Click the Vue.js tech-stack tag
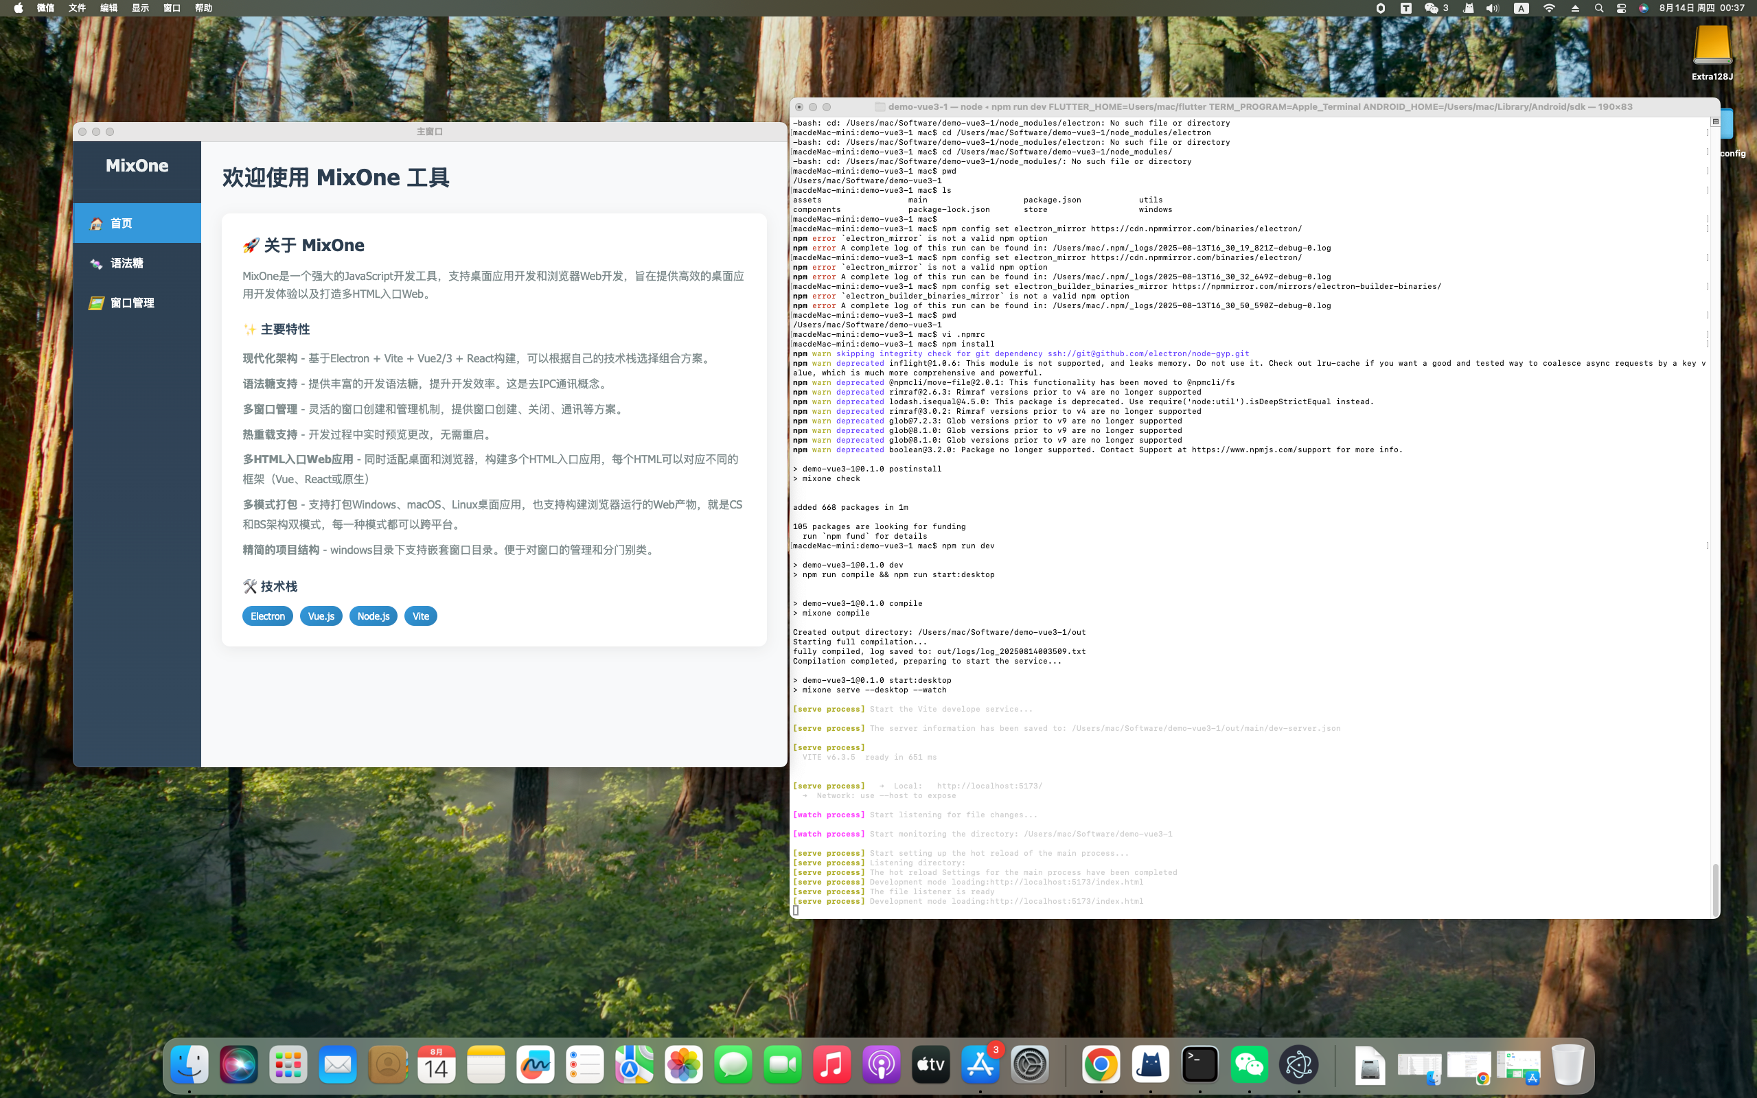Viewport: 1757px width, 1098px height. coord(321,616)
